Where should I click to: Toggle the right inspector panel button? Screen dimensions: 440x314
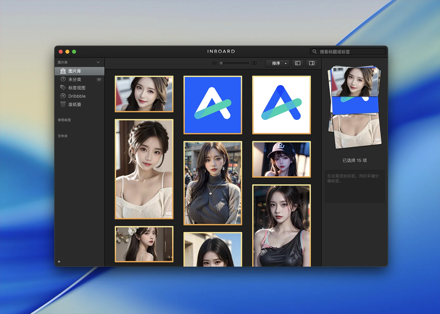pyautogui.click(x=312, y=63)
